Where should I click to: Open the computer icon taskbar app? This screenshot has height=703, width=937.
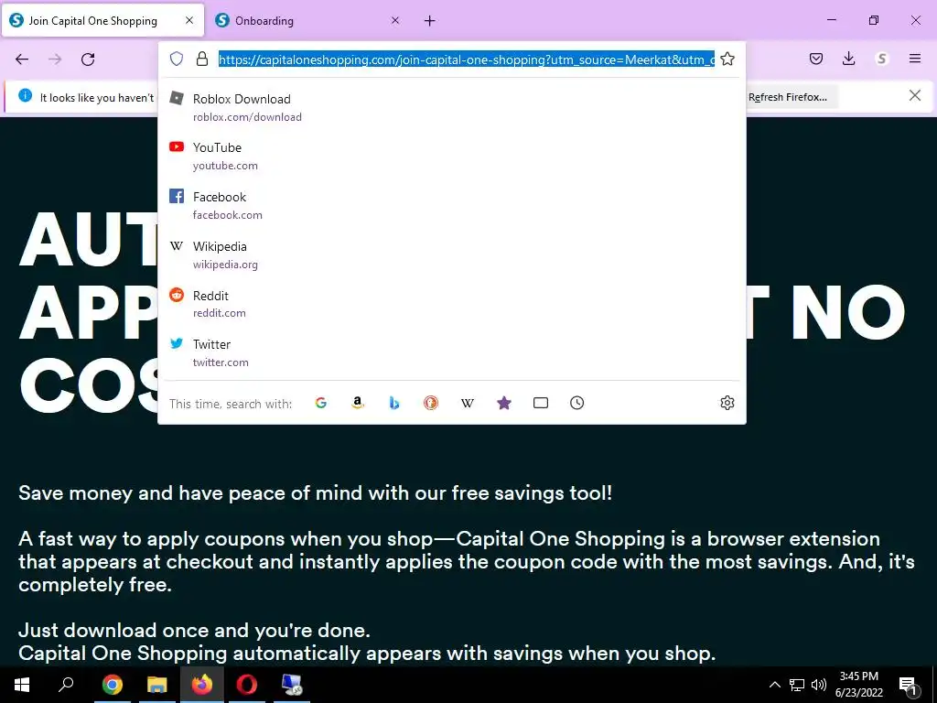click(292, 685)
